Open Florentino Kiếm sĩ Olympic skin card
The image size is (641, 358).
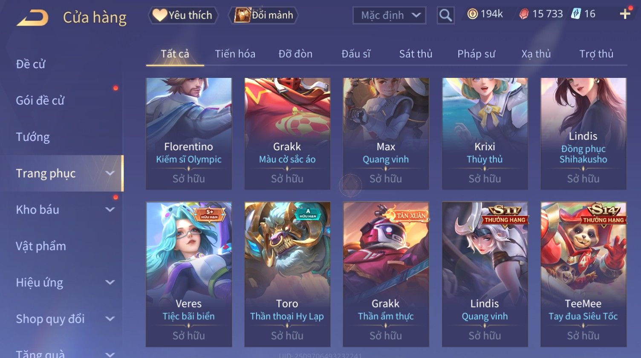189,134
